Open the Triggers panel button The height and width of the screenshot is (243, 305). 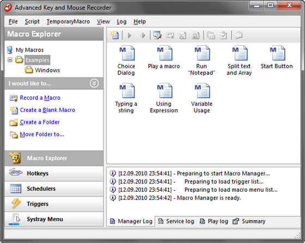click(54, 204)
